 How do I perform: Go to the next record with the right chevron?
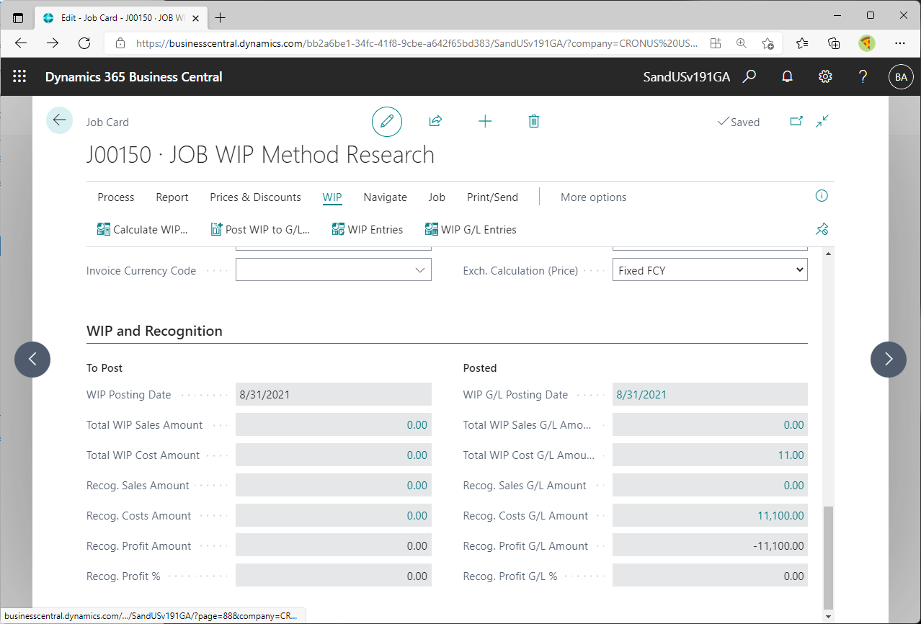pyautogui.click(x=888, y=360)
